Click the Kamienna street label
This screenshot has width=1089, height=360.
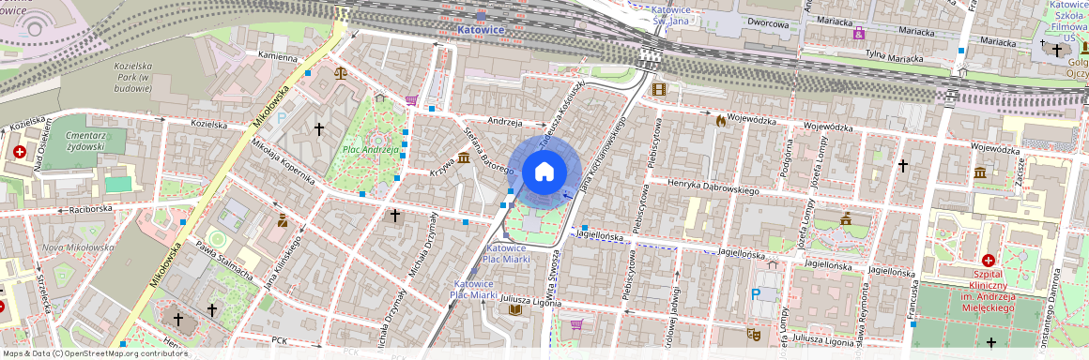[x=277, y=56]
